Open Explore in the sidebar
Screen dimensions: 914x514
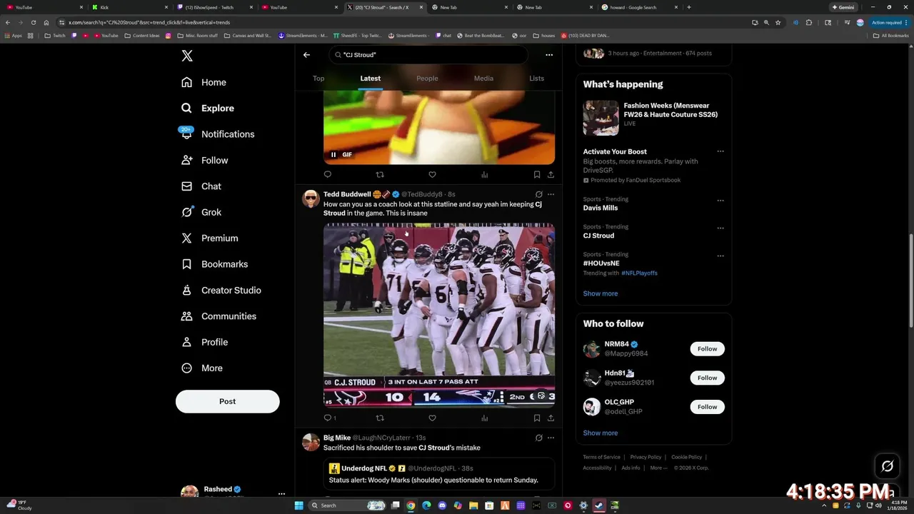(x=208, y=108)
